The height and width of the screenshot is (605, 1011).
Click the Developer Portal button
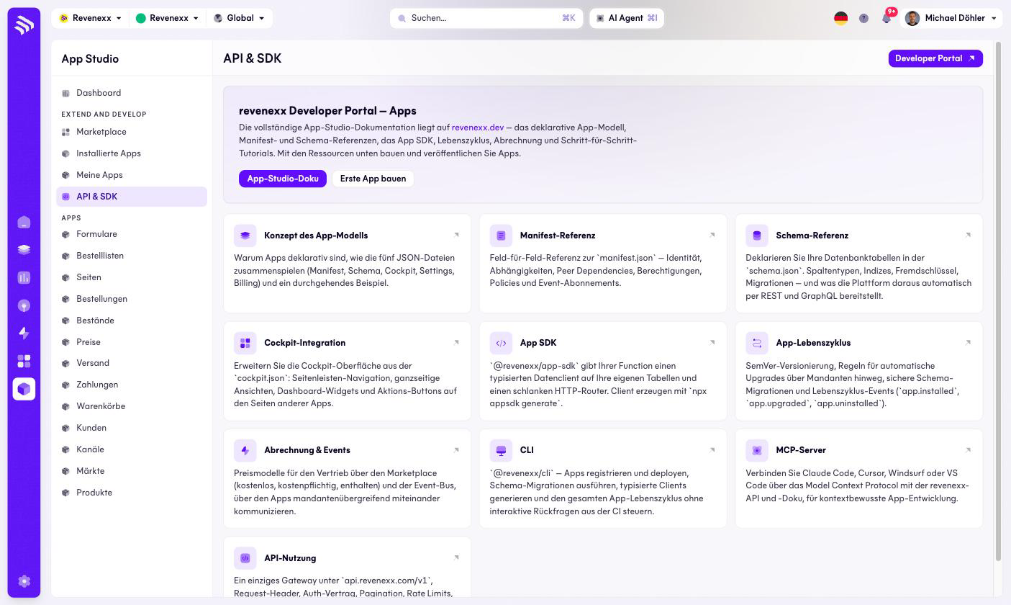pos(935,58)
